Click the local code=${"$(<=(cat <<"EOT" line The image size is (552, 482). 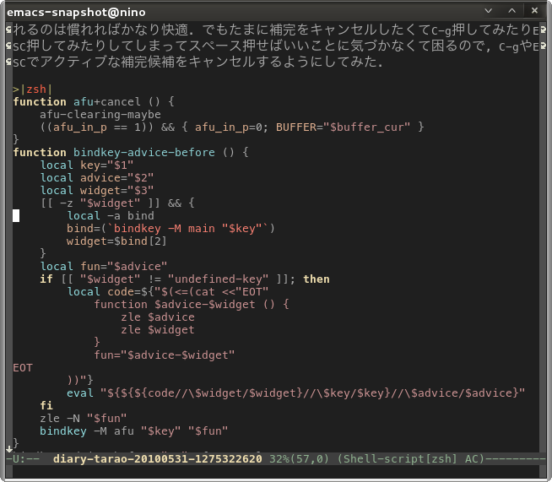point(168,292)
